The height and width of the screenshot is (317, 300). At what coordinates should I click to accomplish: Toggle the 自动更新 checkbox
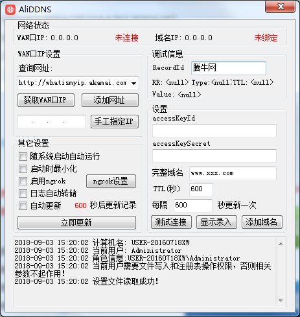pyautogui.click(x=23, y=205)
